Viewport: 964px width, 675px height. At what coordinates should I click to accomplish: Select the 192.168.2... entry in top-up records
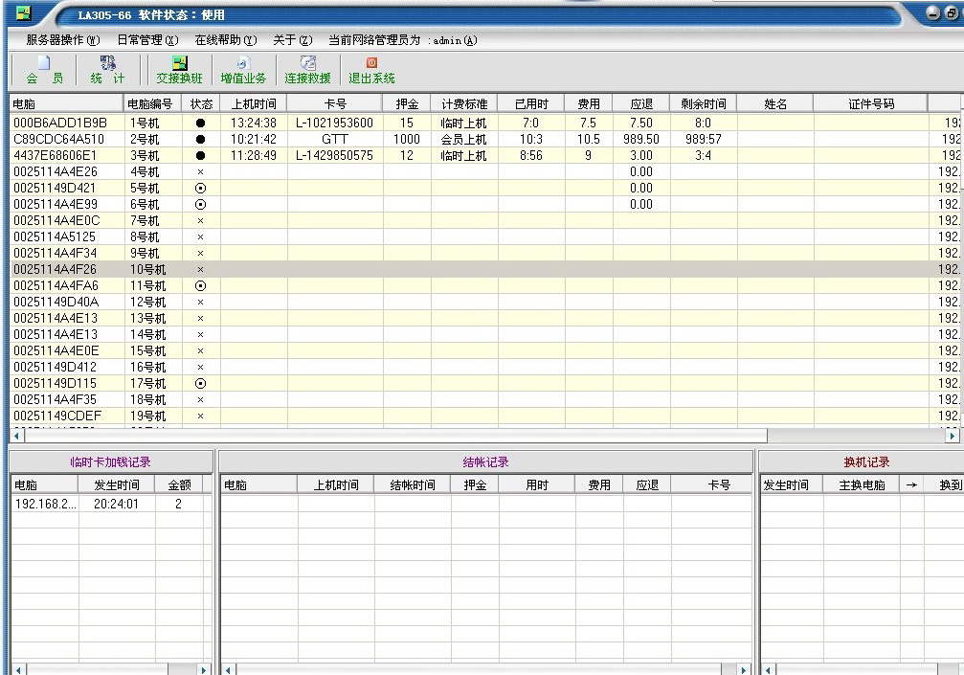point(45,504)
